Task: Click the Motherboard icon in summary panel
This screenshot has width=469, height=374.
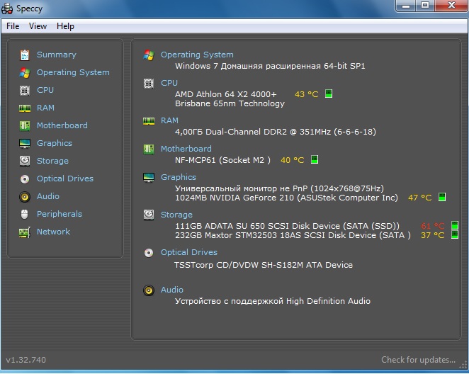Action: coord(149,149)
